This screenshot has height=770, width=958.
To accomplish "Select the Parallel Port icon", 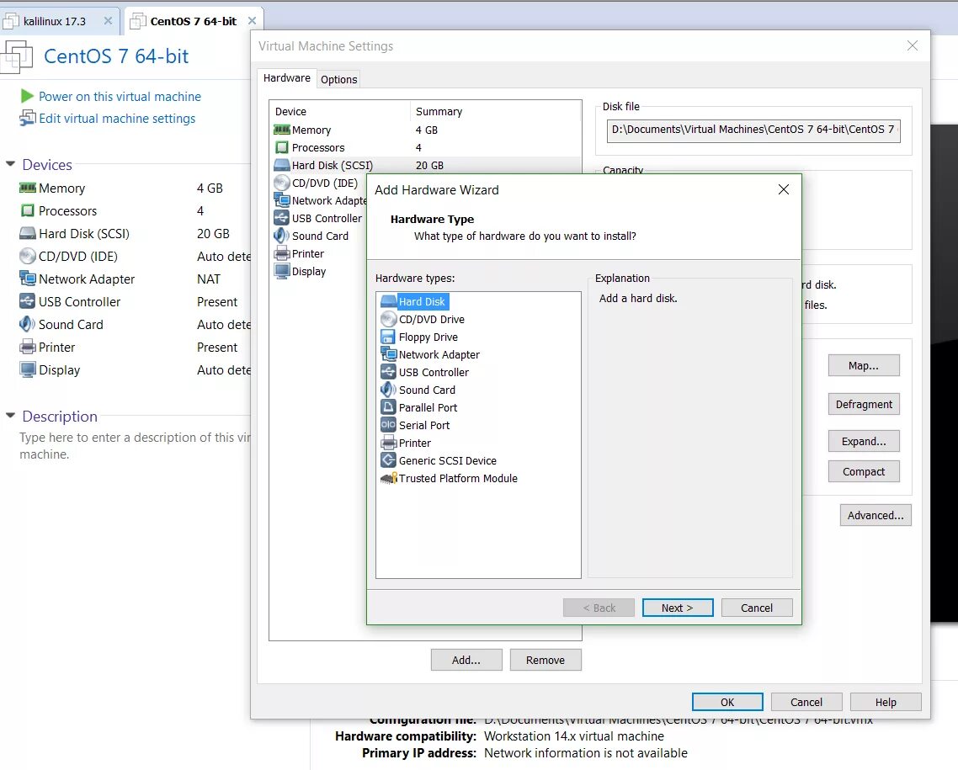I will pos(389,407).
